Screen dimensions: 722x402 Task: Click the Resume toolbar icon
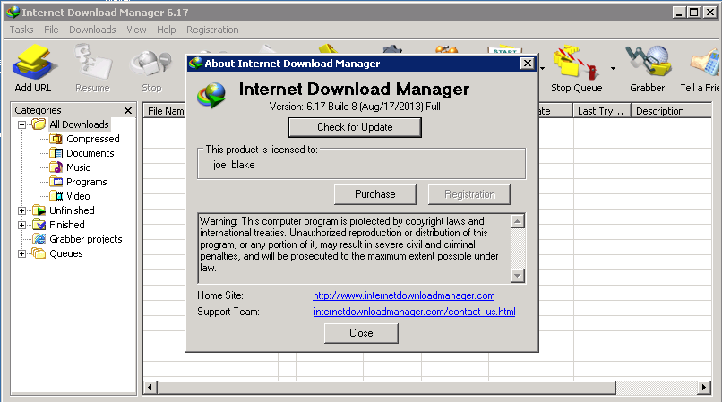tap(92, 61)
